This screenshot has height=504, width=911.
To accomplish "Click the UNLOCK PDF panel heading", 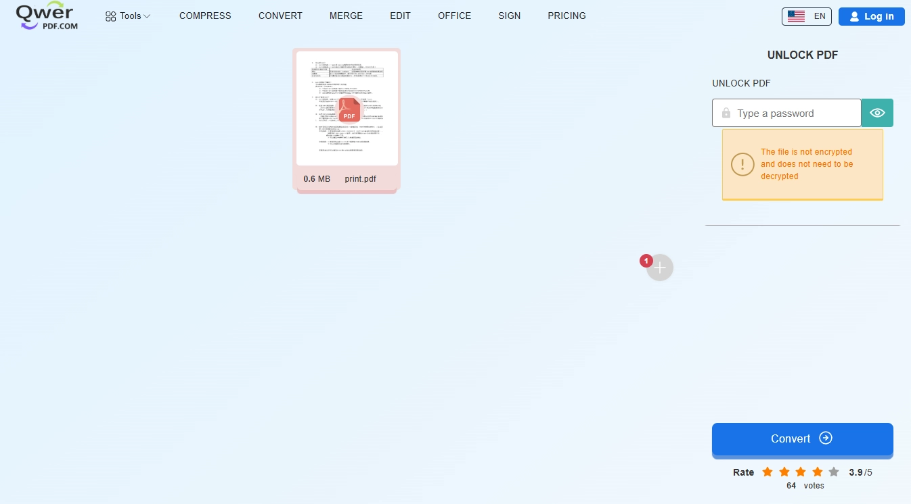I will pos(803,55).
